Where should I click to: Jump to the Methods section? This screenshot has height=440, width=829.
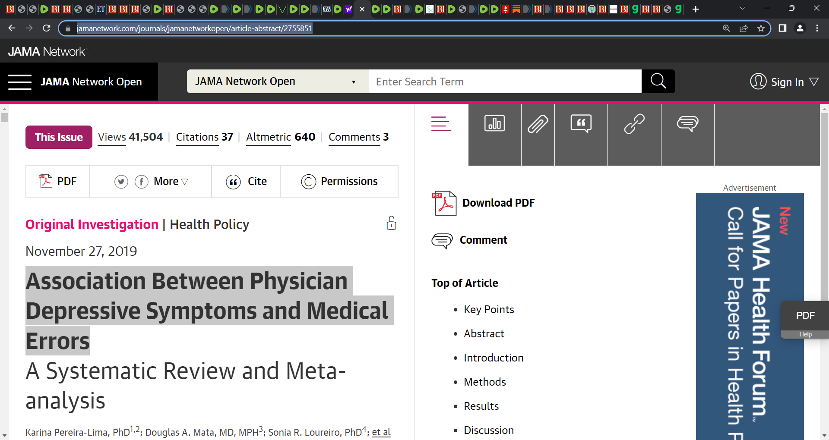coord(484,382)
